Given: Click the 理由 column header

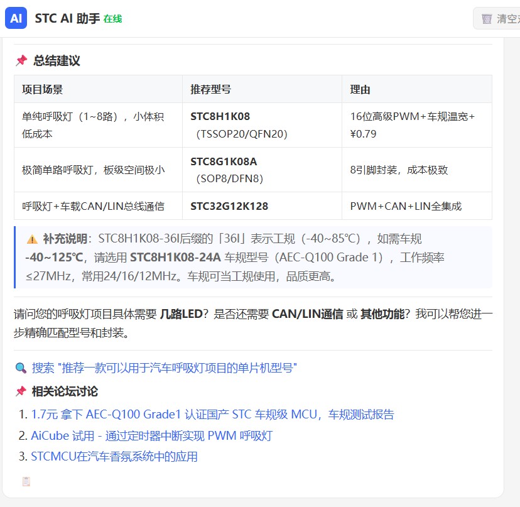Looking at the screenshot, I should [417, 89].
